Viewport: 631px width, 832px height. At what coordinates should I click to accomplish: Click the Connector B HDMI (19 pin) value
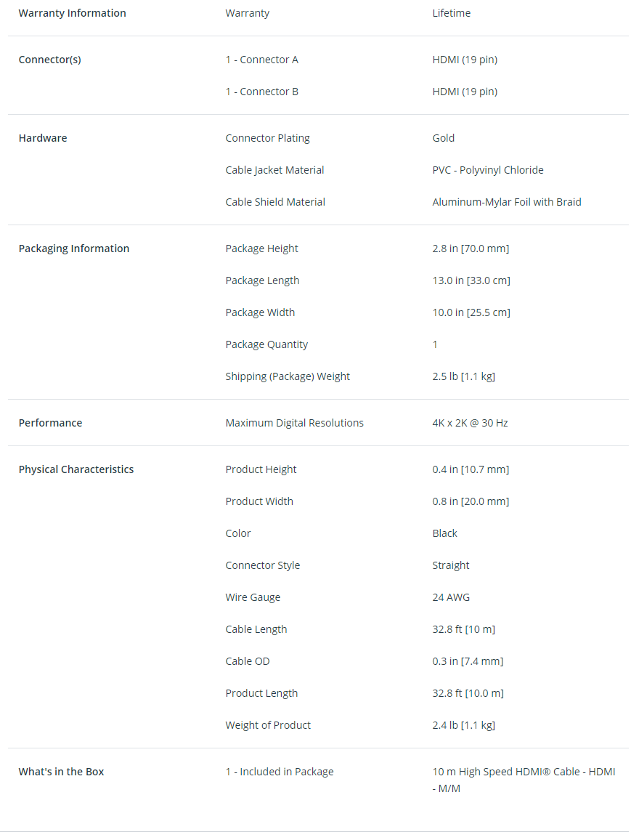[465, 92]
